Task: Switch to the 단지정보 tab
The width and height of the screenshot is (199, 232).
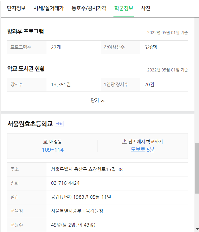Action: [17, 9]
